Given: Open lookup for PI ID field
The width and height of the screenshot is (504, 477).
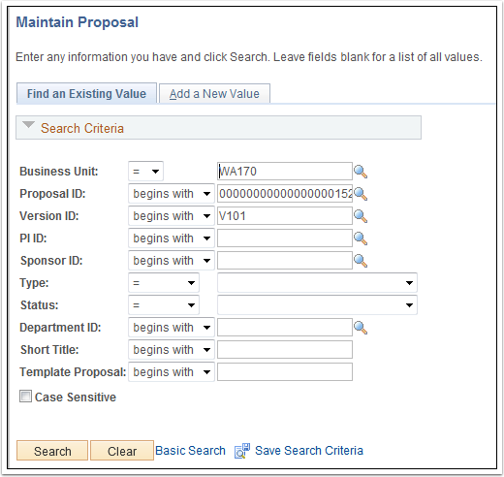Looking at the screenshot, I should tap(361, 238).
